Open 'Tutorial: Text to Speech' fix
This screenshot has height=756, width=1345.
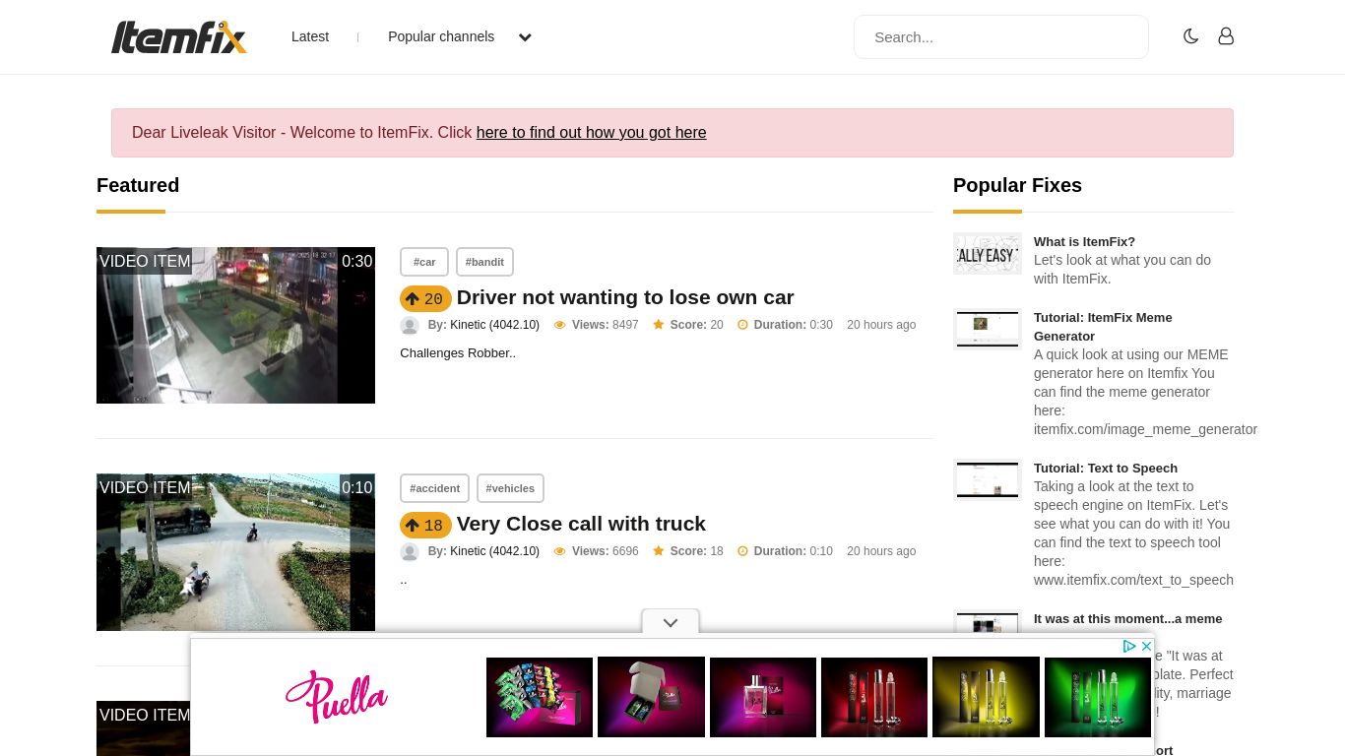click(x=1106, y=468)
